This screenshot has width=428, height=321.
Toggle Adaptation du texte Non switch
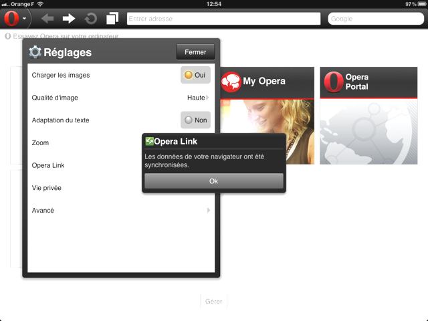(195, 120)
